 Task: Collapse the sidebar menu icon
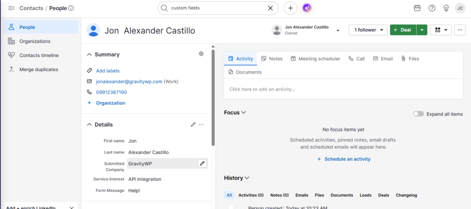pos(11,8)
